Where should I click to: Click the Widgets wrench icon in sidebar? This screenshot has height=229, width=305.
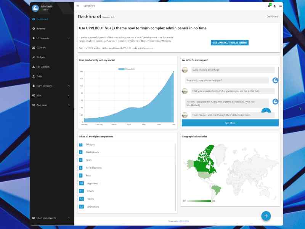coord(34,57)
